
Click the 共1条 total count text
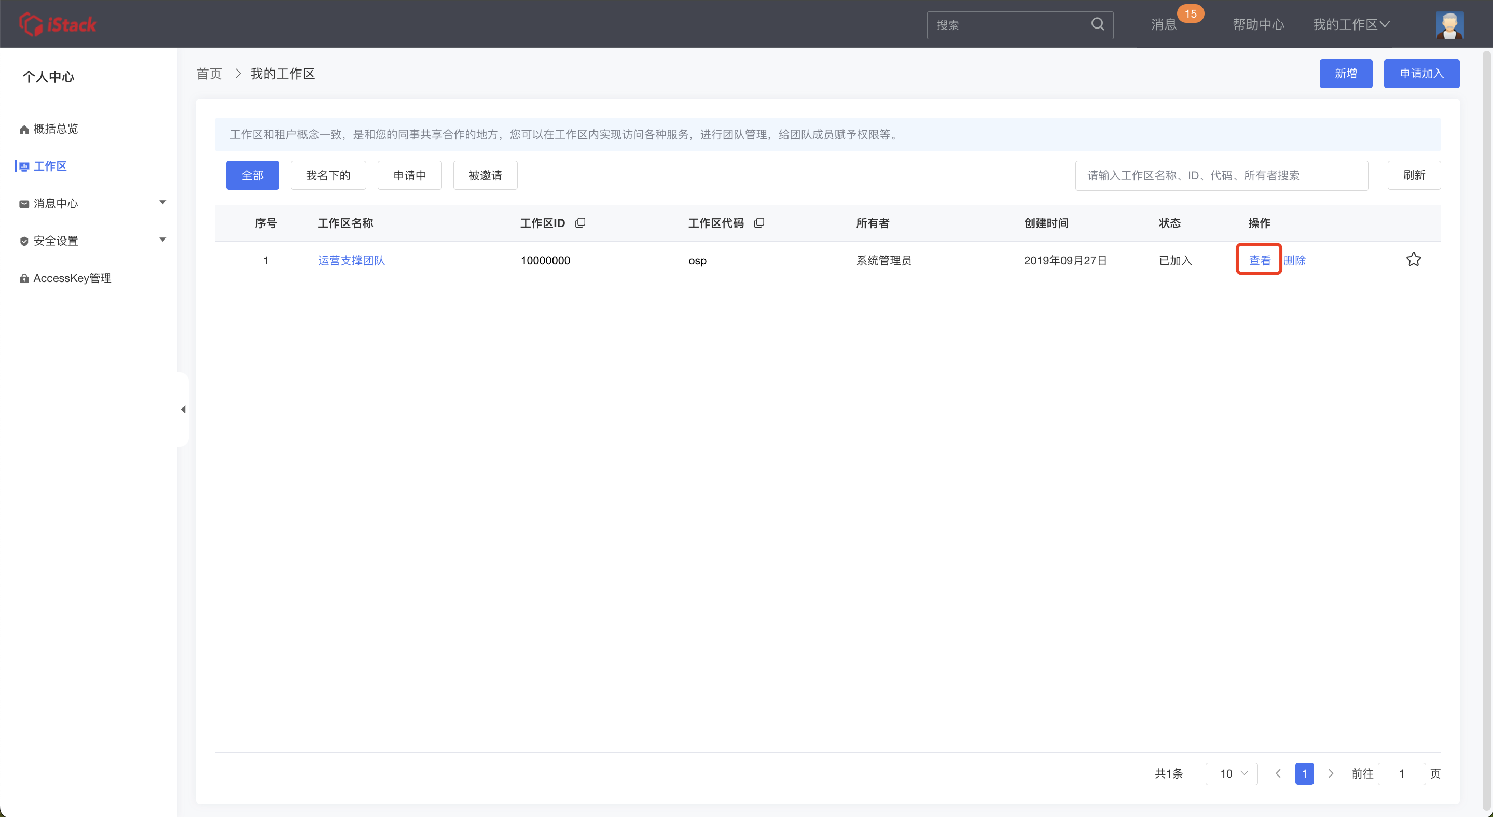(1168, 773)
